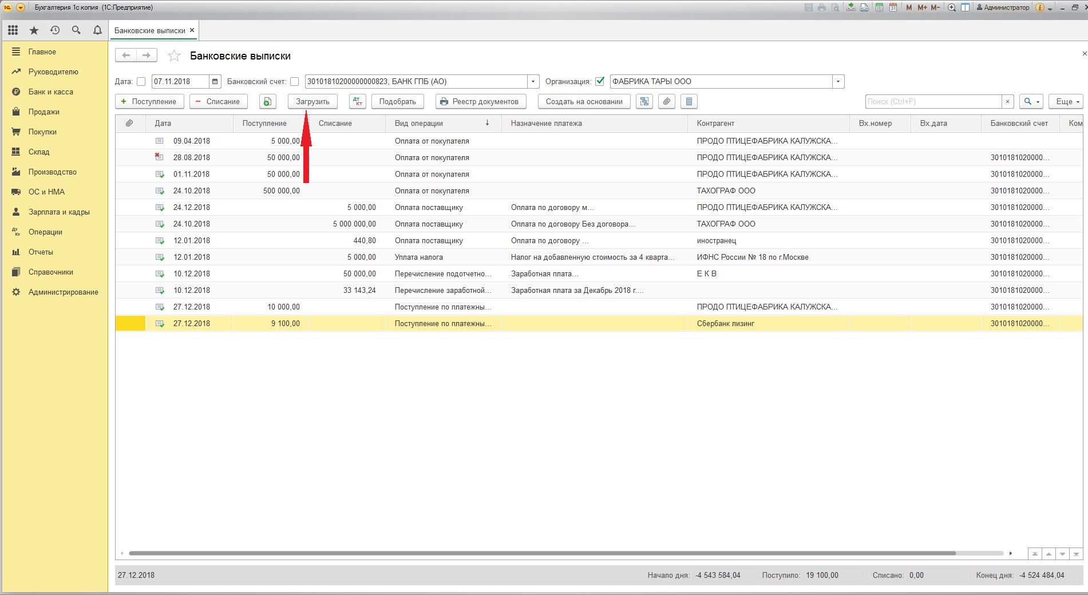Open Зарплата и кадры section
The width and height of the screenshot is (1088, 595).
(x=59, y=212)
